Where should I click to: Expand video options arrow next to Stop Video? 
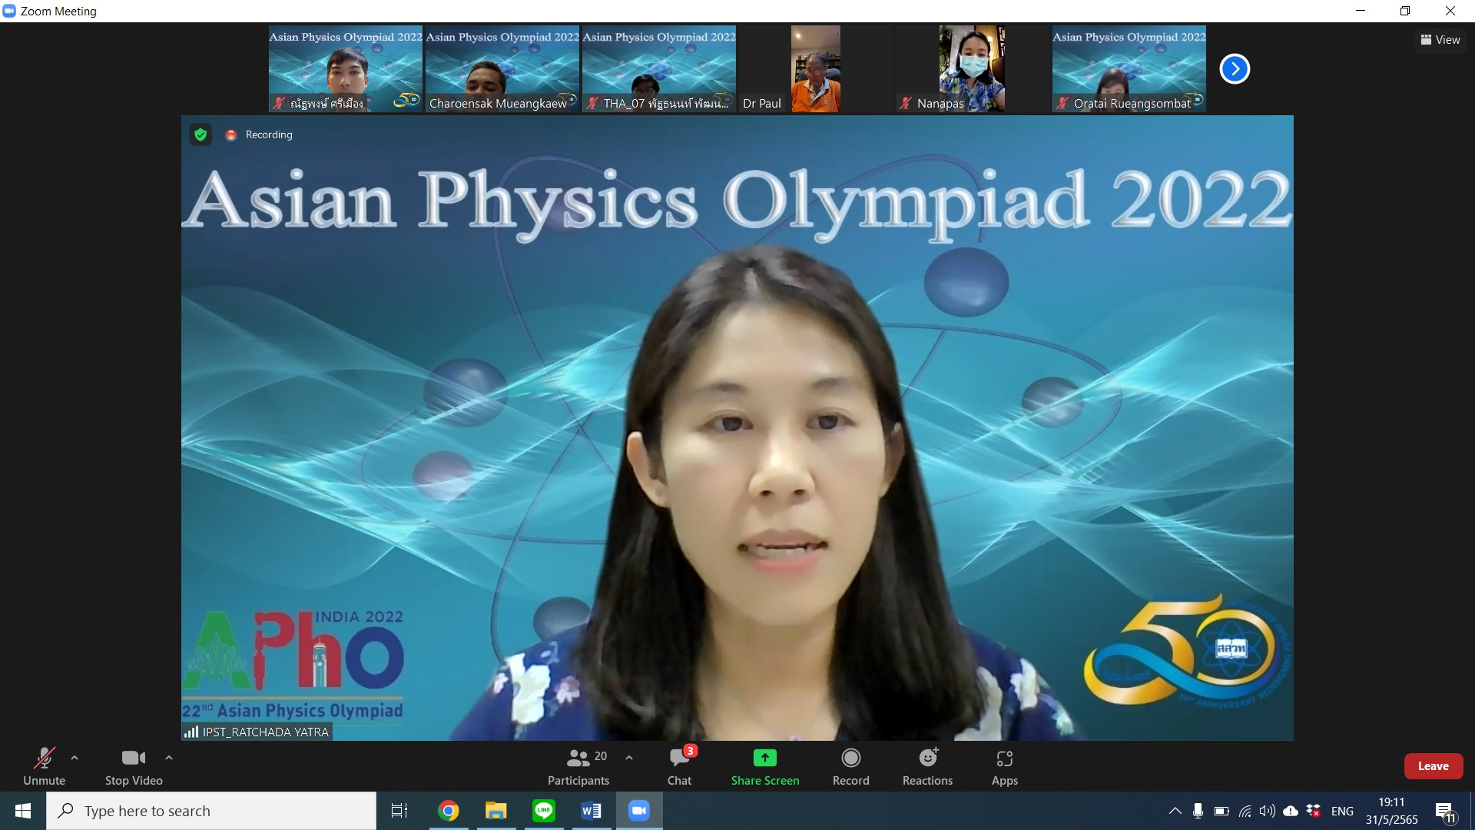tap(169, 758)
